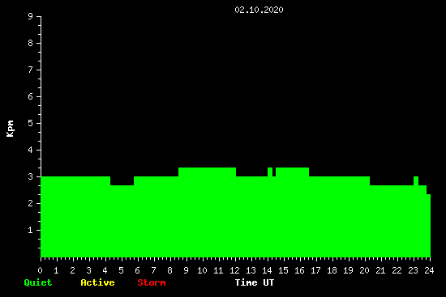Image resolution: width=446 pixels, height=297 pixels.
Task: Click the Kp level 1 axis label
Action: coord(31,230)
